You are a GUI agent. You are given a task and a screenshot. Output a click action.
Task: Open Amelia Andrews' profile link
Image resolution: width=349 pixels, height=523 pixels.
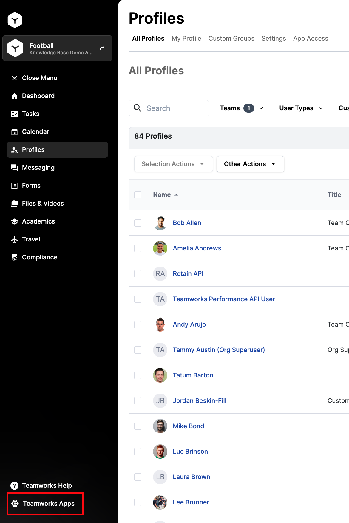pyautogui.click(x=197, y=248)
